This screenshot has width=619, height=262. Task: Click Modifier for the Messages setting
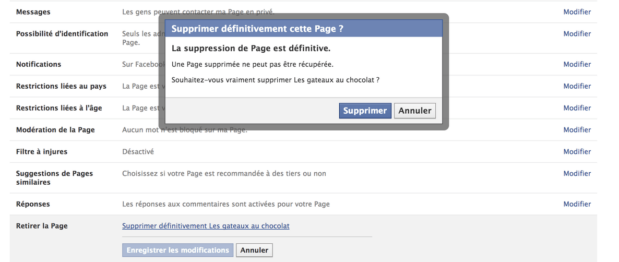click(x=577, y=11)
